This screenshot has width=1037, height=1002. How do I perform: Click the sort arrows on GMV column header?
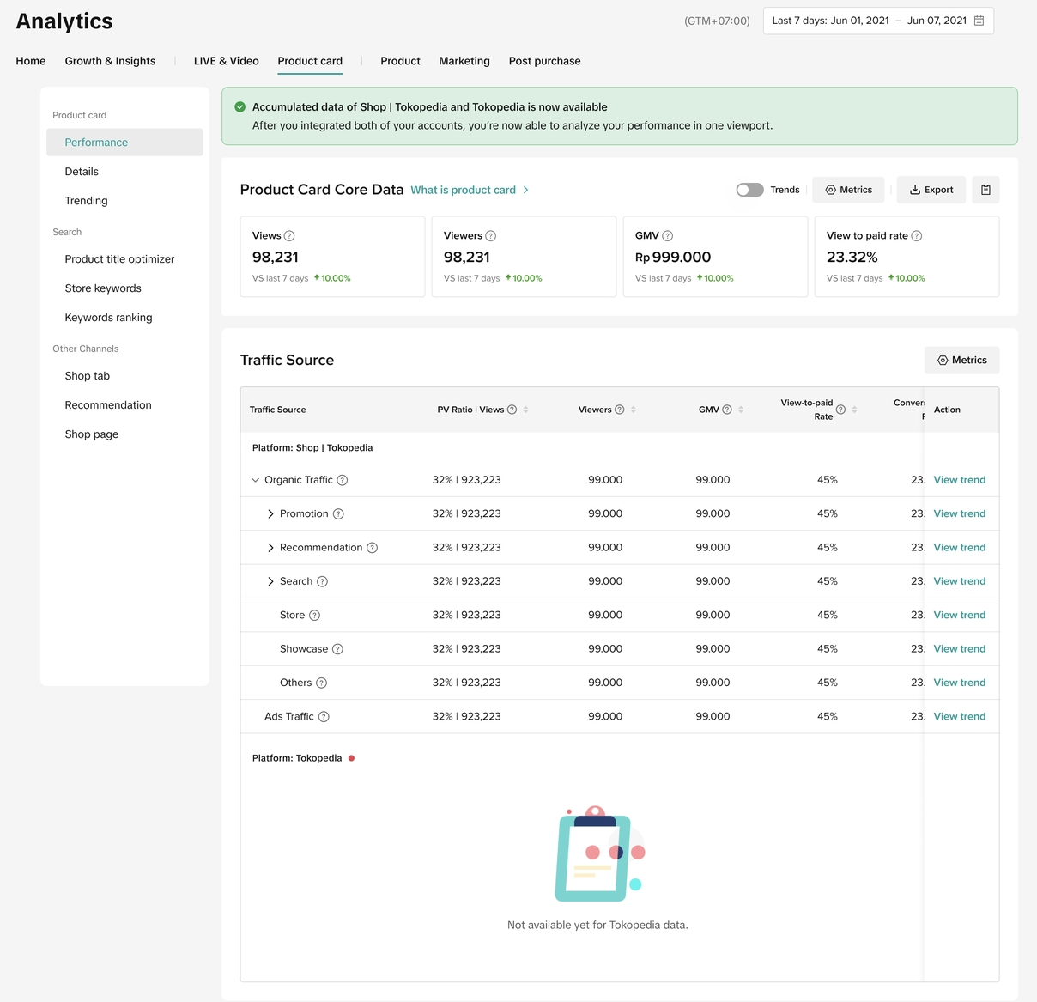(x=741, y=410)
